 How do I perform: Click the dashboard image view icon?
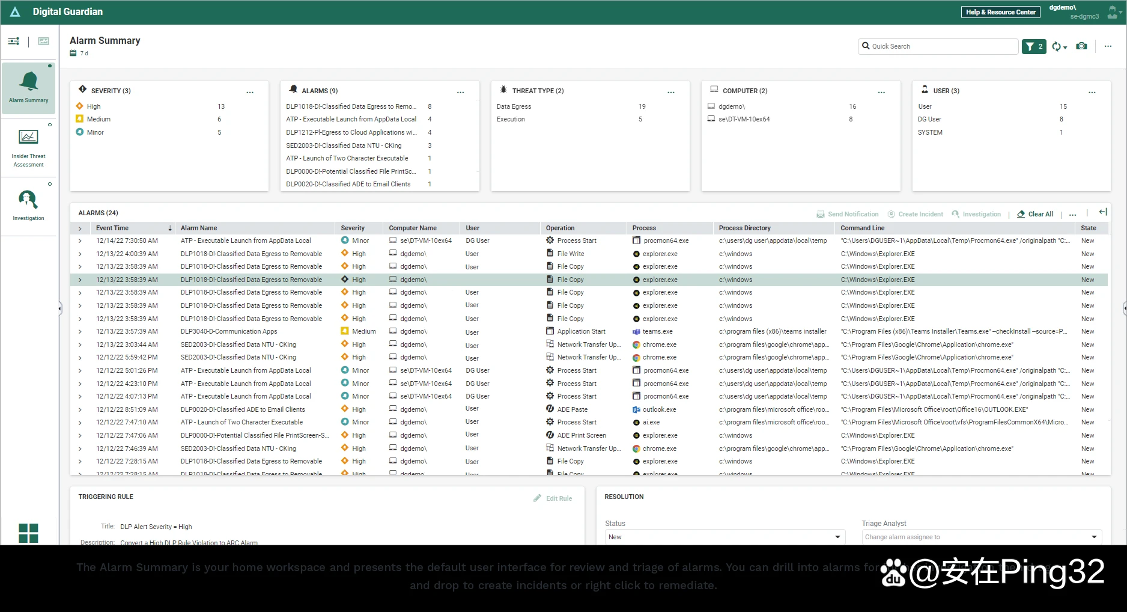point(43,41)
